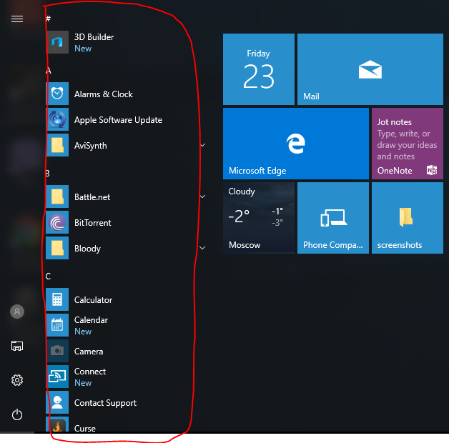Select Alarms & Clock text entry

pos(104,94)
